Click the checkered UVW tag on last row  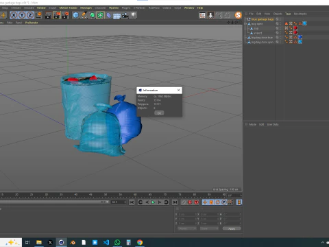coord(291,42)
